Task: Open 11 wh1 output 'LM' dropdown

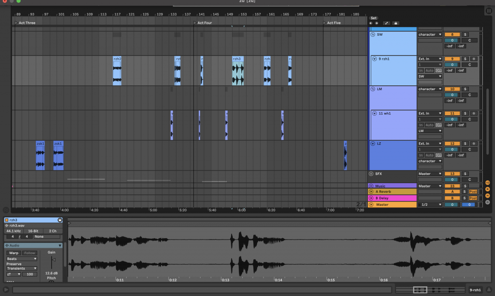Action: pos(430,131)
